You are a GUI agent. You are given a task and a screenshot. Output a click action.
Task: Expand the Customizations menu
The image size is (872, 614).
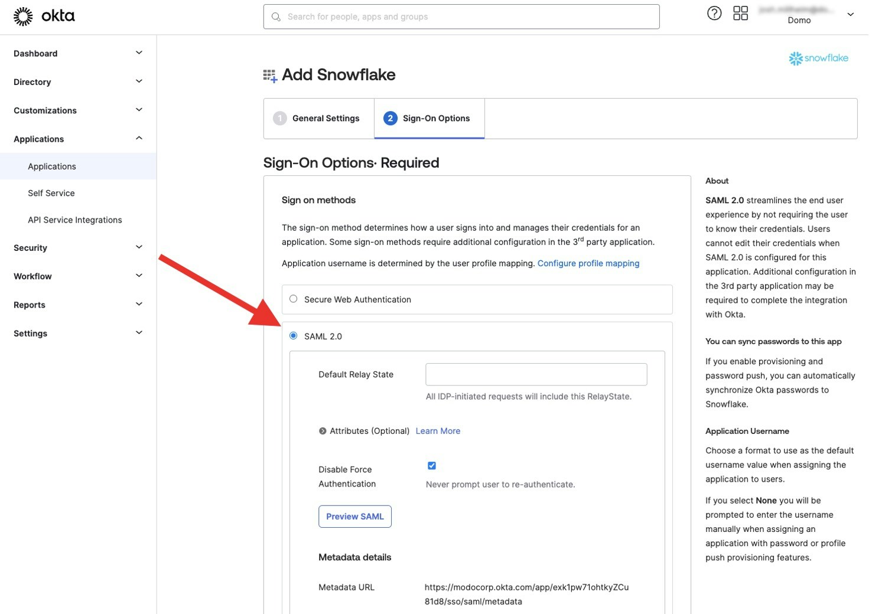(78, 110)
